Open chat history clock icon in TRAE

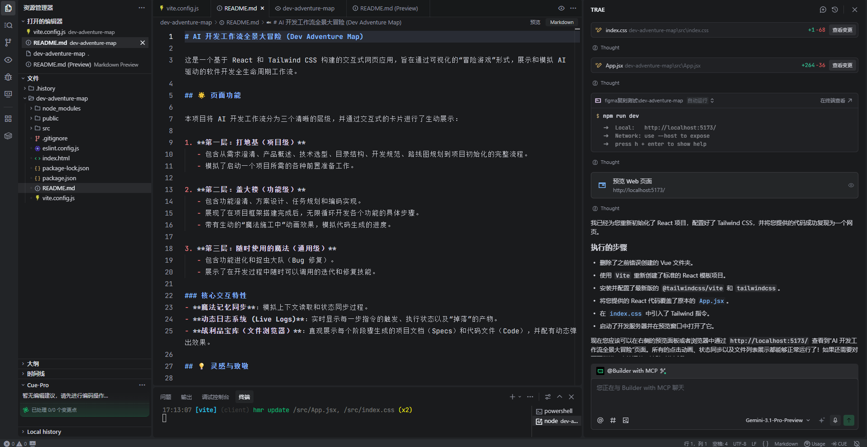click(x=834, y=10)
